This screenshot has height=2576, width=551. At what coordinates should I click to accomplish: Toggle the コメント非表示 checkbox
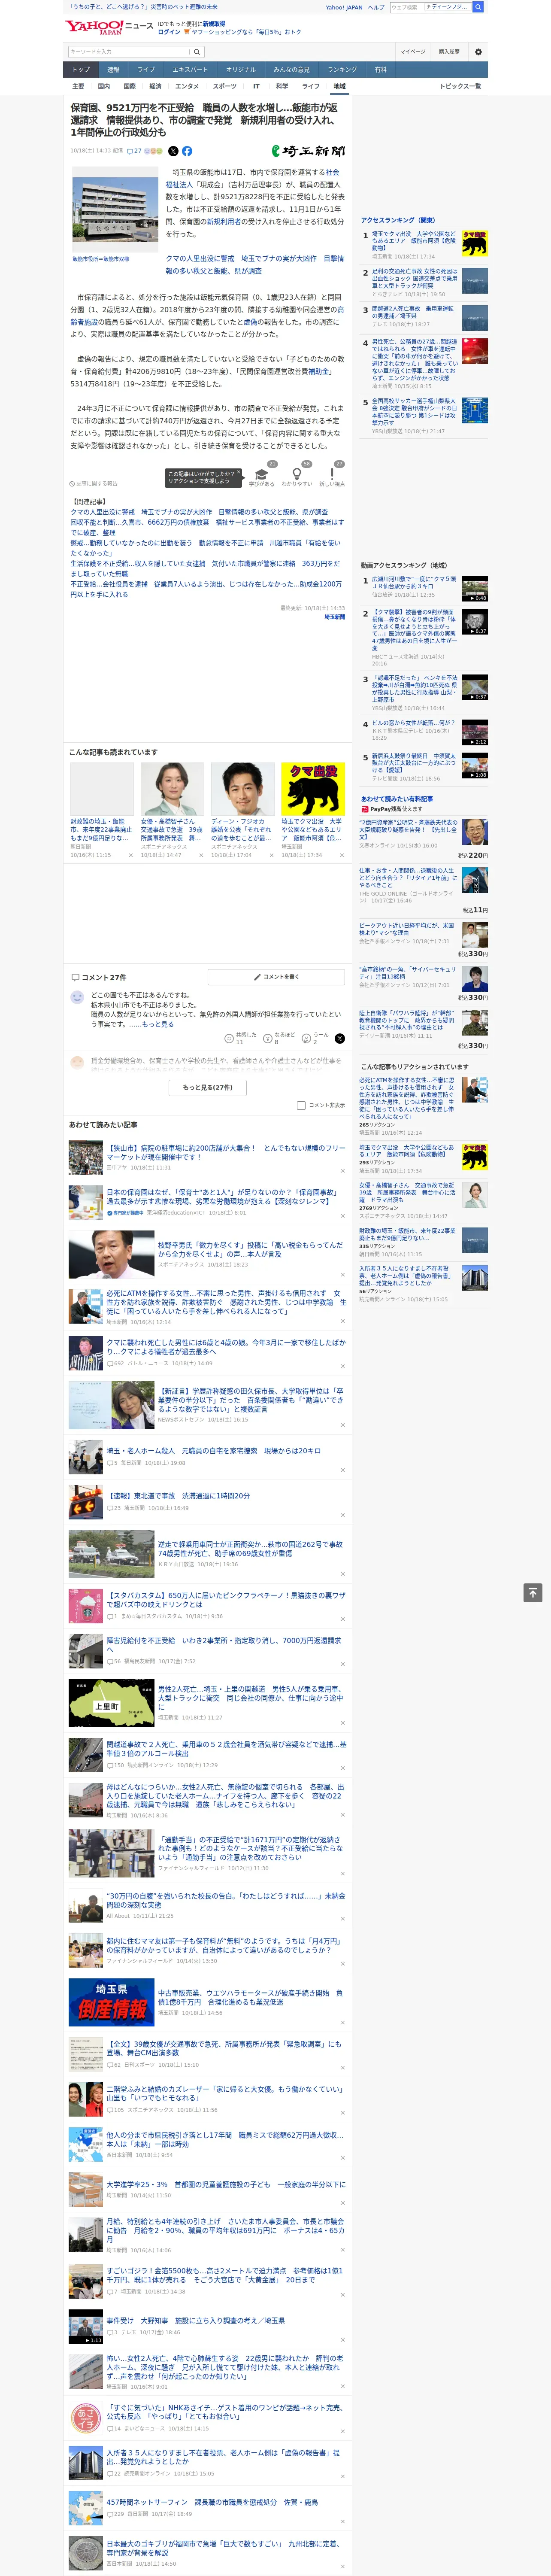click(301, 1105)
